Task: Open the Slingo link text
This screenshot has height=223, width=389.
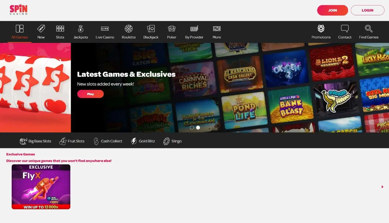Action: coord(177,141)
